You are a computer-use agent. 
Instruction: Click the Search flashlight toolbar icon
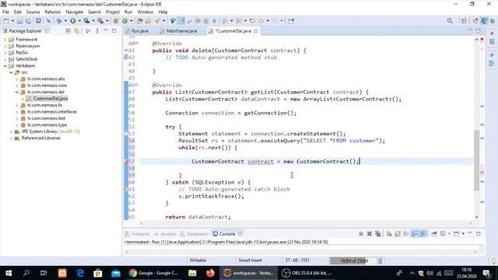point(157,21)
